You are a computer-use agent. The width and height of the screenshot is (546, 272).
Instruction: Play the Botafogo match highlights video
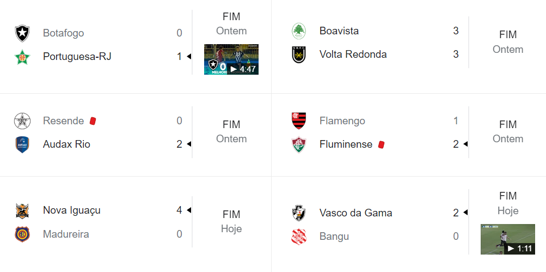231,59
